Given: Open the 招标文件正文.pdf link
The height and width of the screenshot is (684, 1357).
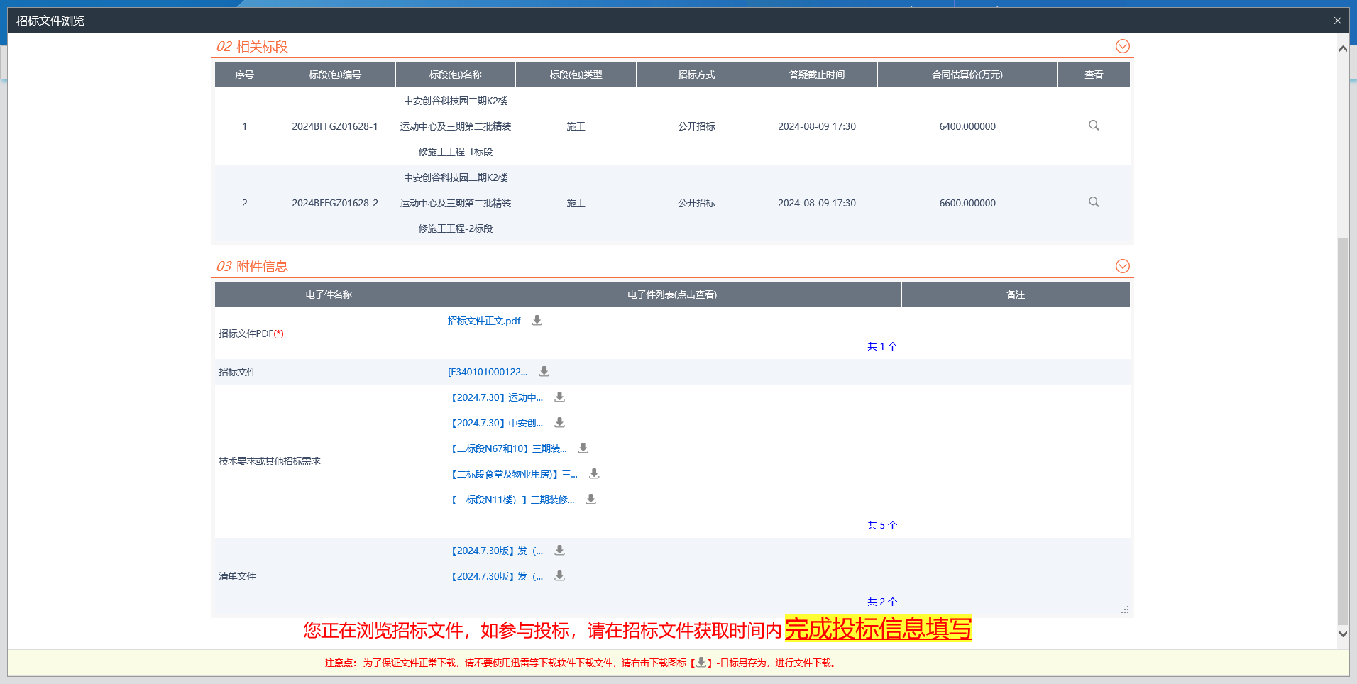Looking at the screenshot, I should tap(484, 321).
